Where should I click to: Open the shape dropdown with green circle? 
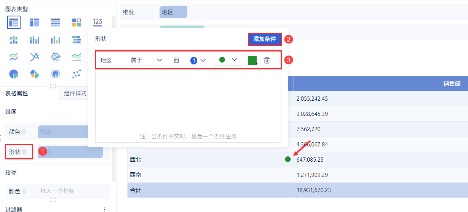[228, 60]
